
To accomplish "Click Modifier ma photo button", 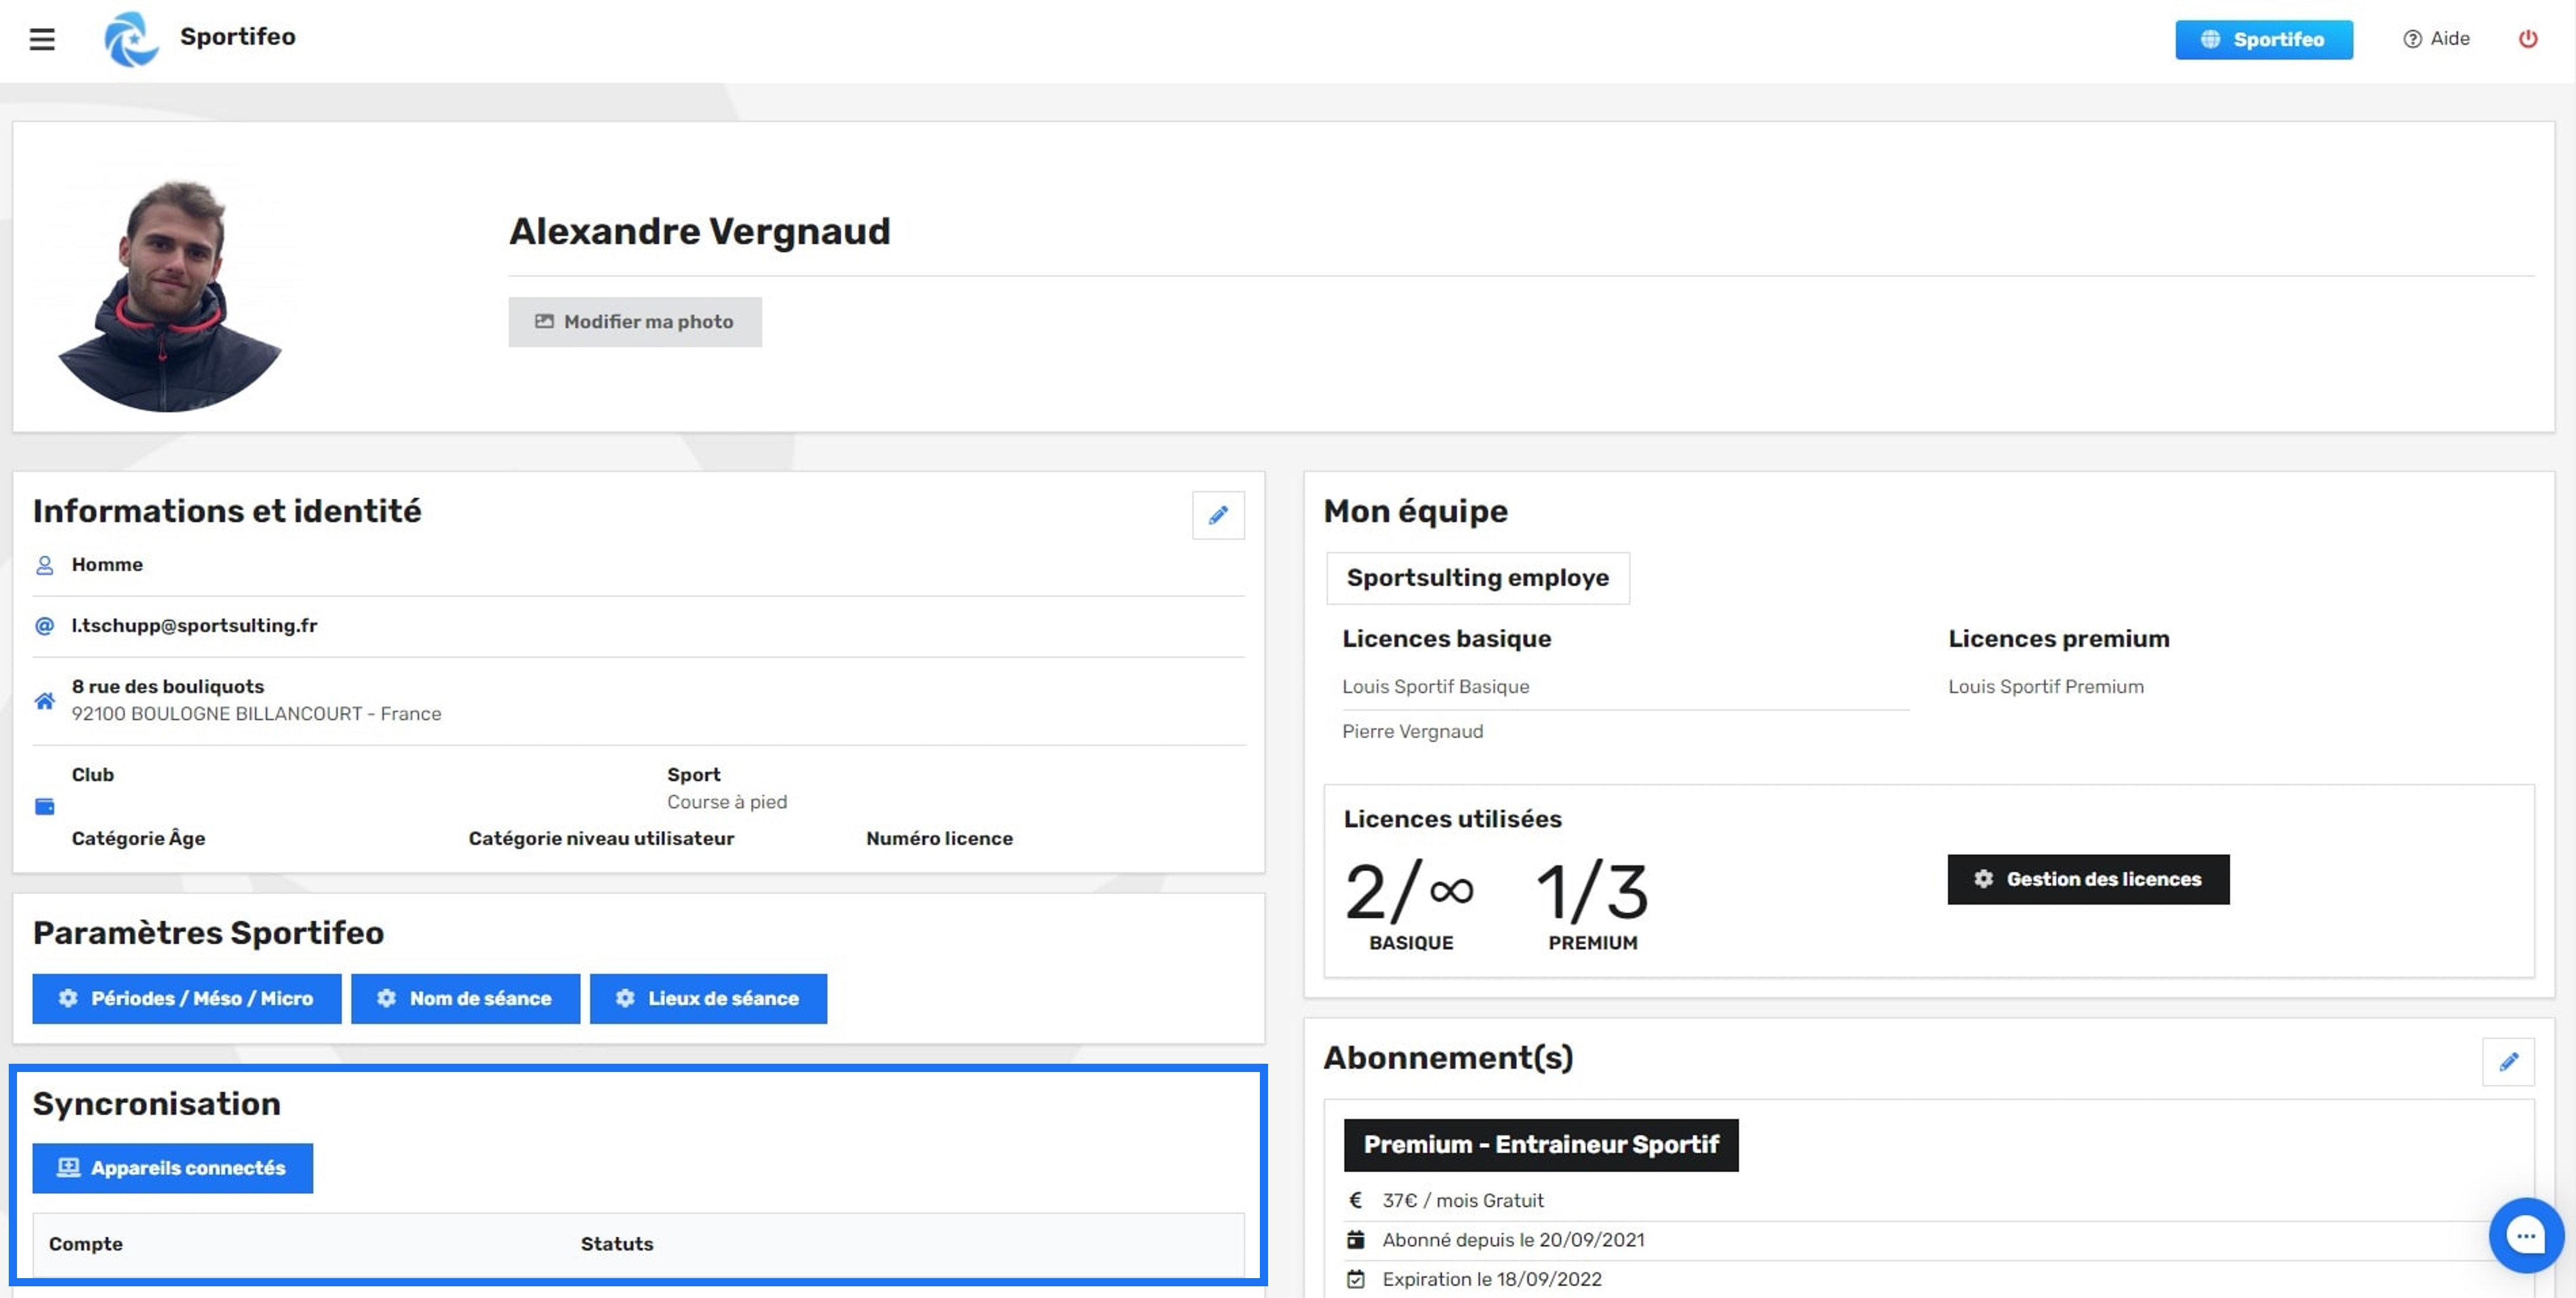I will [x=634, y=322].
